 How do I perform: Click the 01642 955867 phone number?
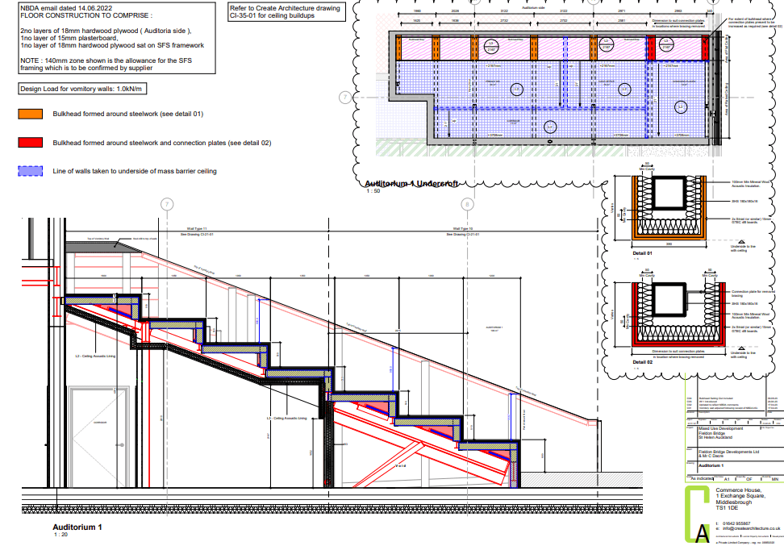[737, 523]
